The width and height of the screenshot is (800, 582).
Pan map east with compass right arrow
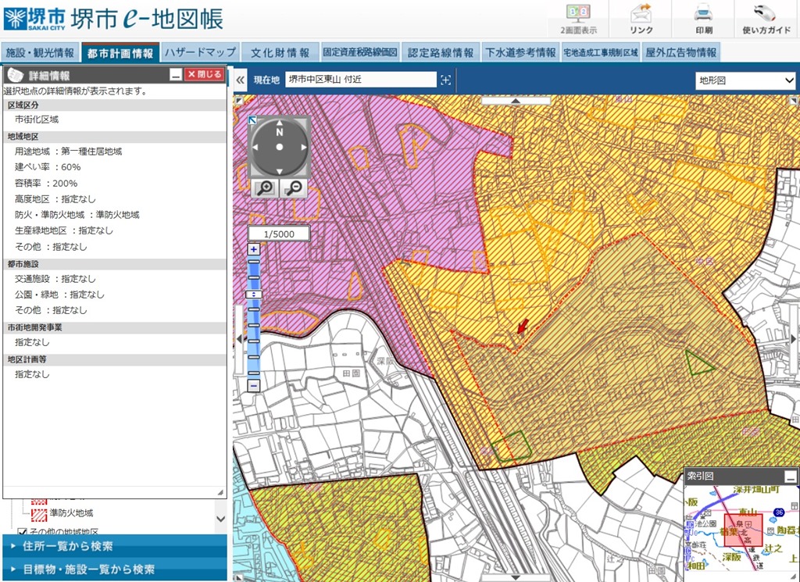(304, 148)
